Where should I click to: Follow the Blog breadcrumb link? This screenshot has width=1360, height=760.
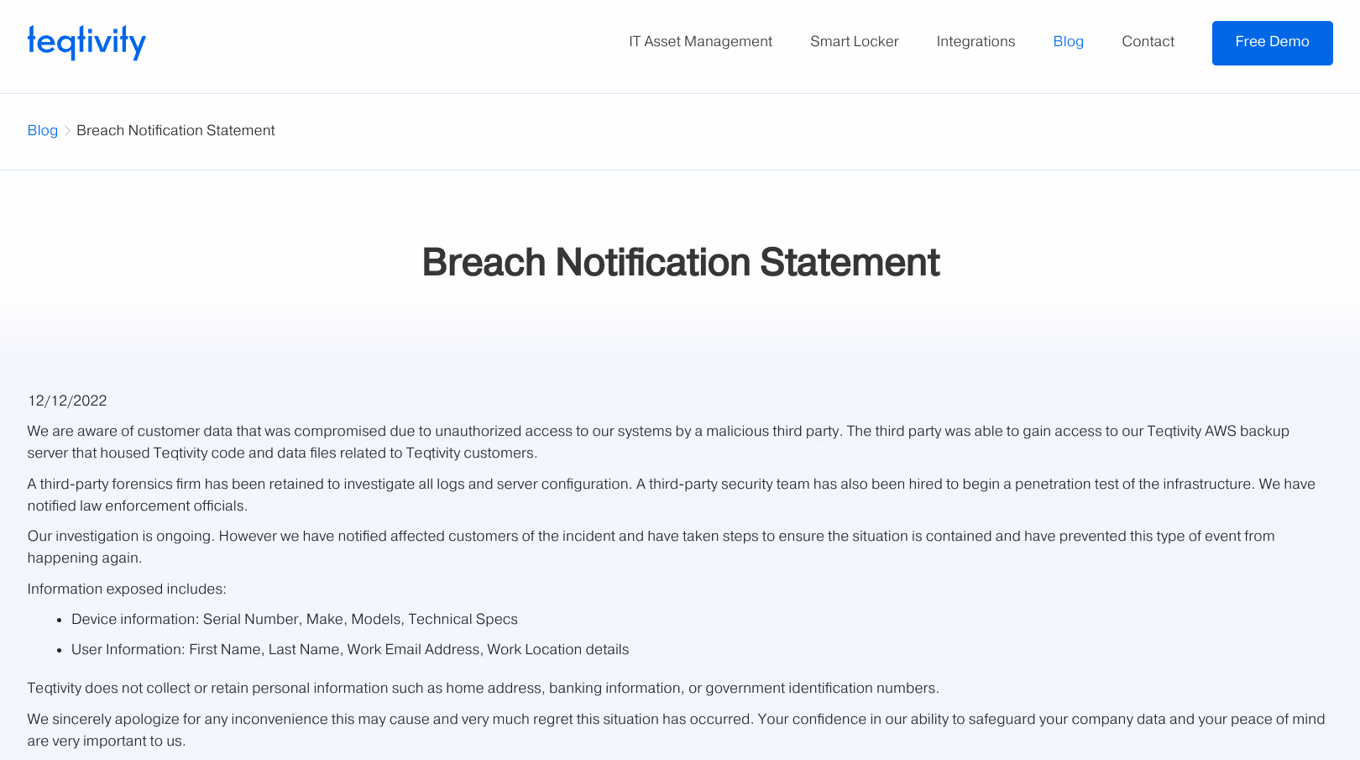coord(43,130)
